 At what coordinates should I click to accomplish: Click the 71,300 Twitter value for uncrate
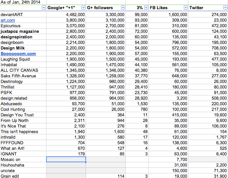point(220,170)
